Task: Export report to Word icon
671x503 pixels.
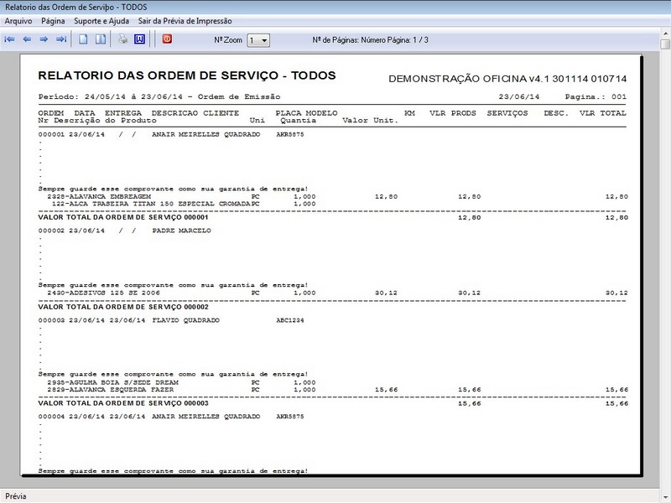Action: click(139, 39)
